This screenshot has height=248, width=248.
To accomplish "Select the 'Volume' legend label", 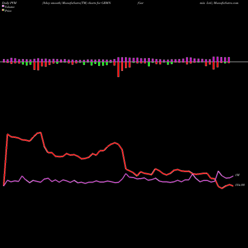I will (9, 7).
